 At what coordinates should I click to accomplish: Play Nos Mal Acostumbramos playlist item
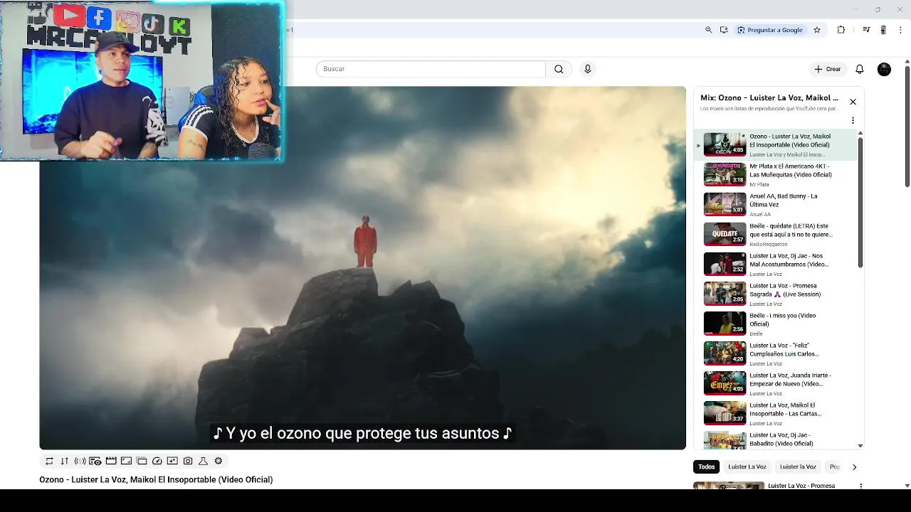coord(776,264)
